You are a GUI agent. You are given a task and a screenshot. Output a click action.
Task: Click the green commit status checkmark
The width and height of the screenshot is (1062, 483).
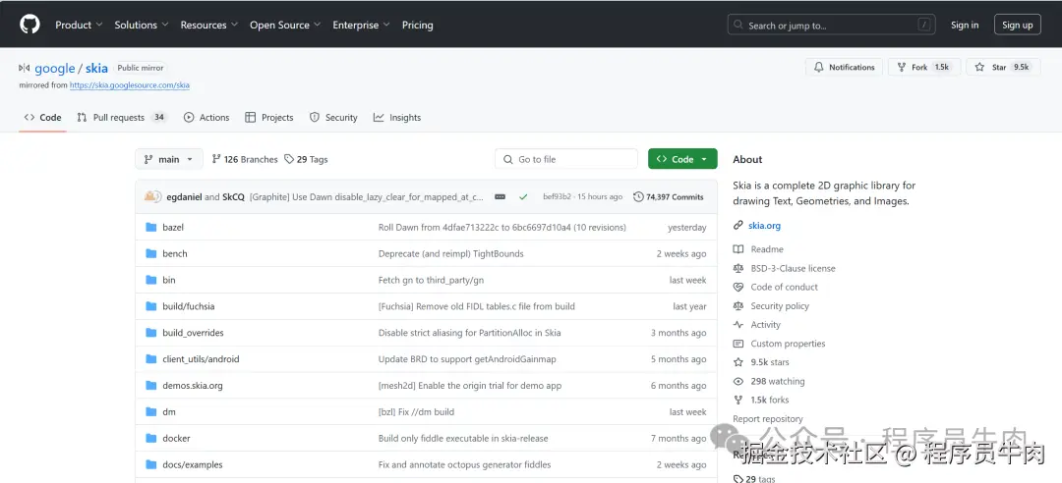(x=523, y=197)
